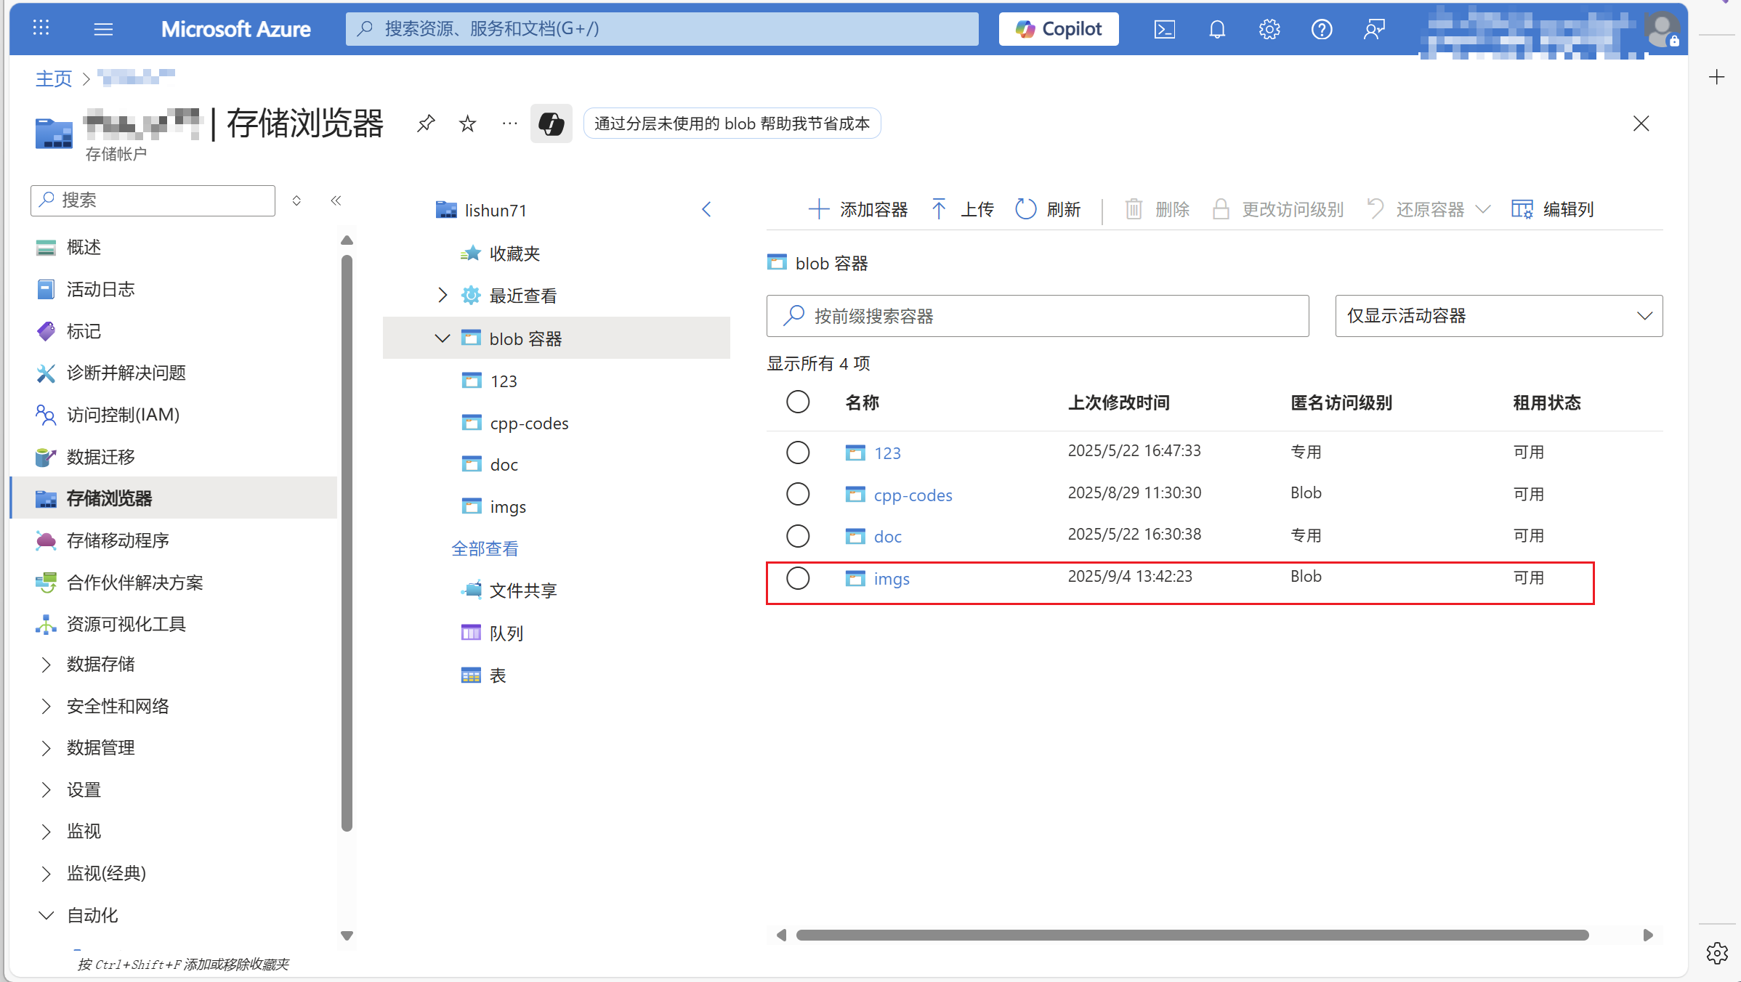Click the Copilot button

click(1058, 29)
